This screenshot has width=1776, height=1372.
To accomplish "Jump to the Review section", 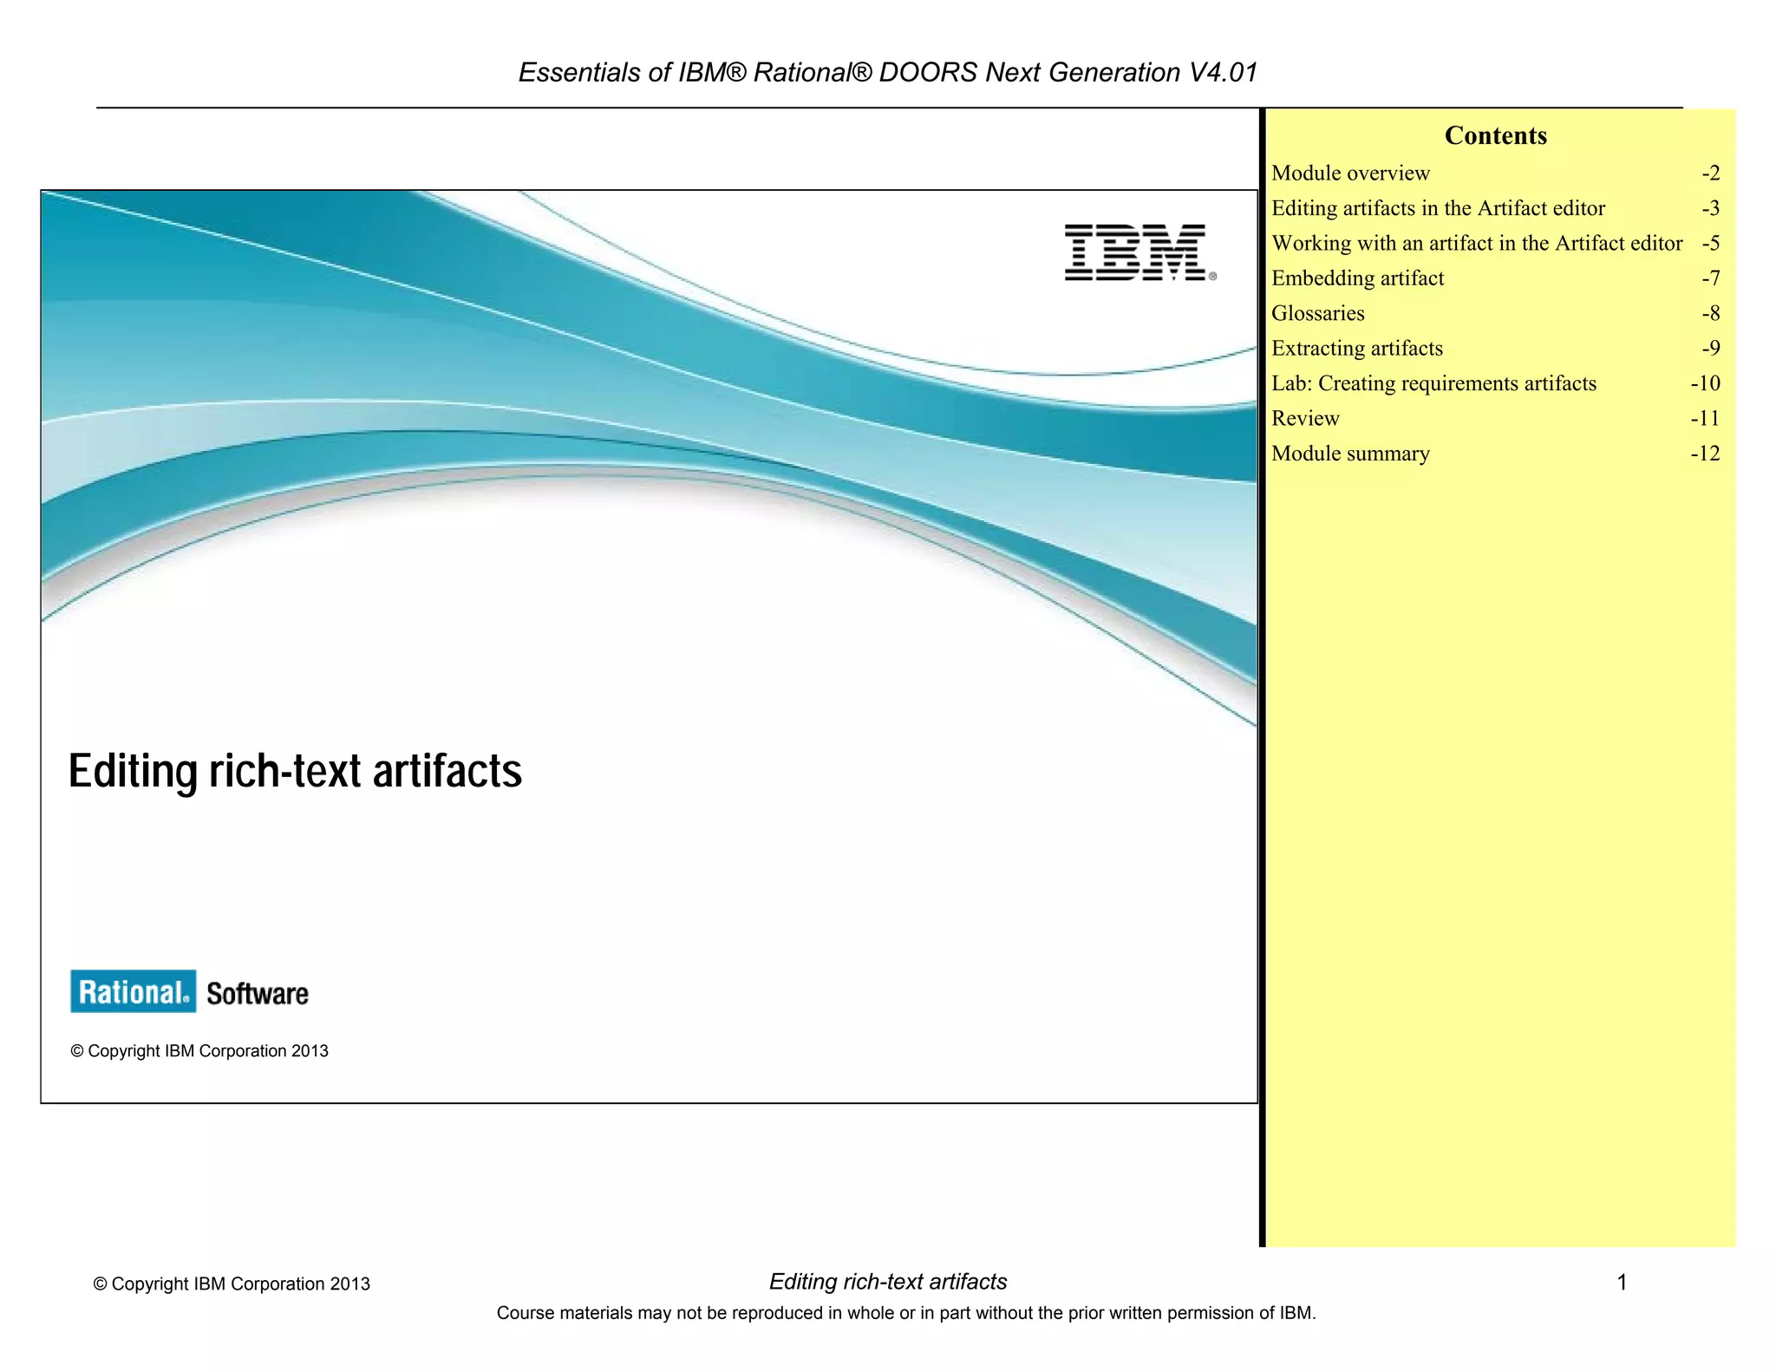I will tap(1305, 419).
